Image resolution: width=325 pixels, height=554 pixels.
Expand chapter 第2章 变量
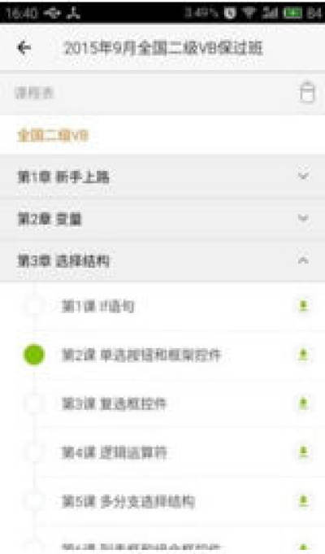click(162, 219)
